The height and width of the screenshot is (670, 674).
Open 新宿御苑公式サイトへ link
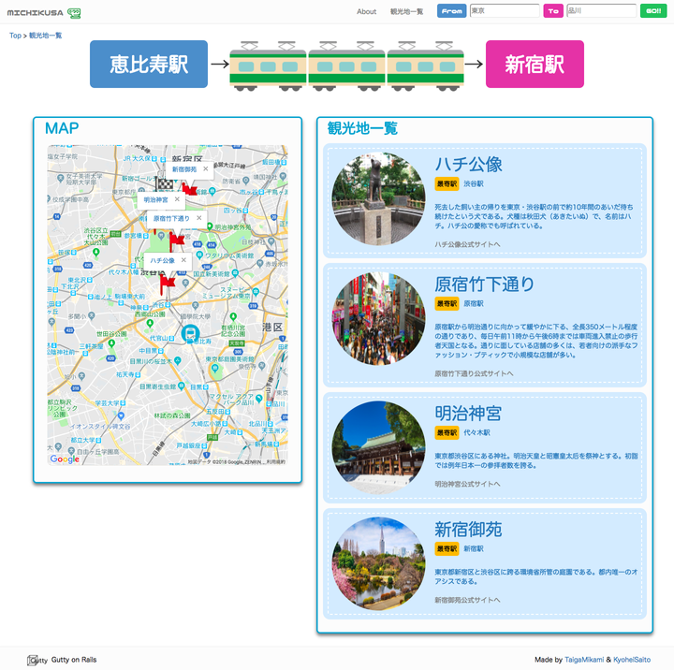(467, 600)
